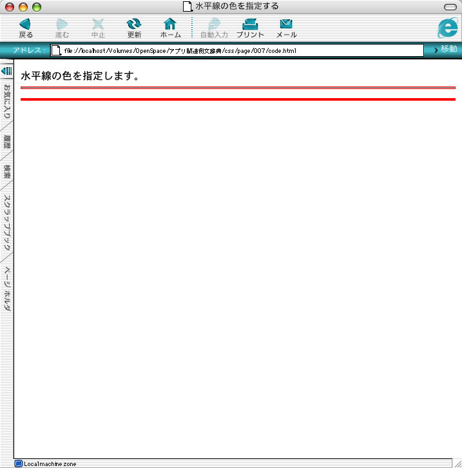Click the green zoom window button

tap(37, 7)
